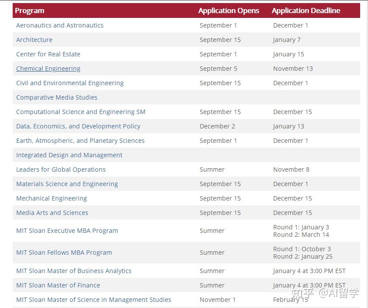Open MIT Sloan Executive MBA Program
This screenshot has width=368, height=308.
tap(67, 231)
